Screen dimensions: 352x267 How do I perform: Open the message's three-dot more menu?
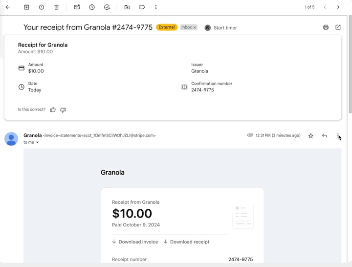pos(338,135)
